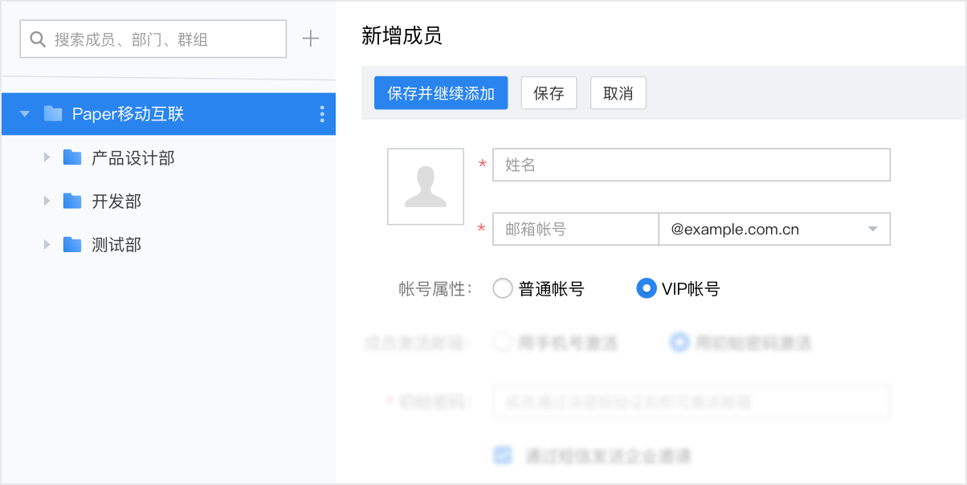967x485 pixels.
Task: Click the 取消 button
Action: [618, 92]
